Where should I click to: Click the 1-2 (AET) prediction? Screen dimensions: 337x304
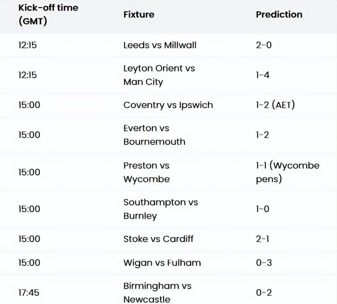coord(275,105)
